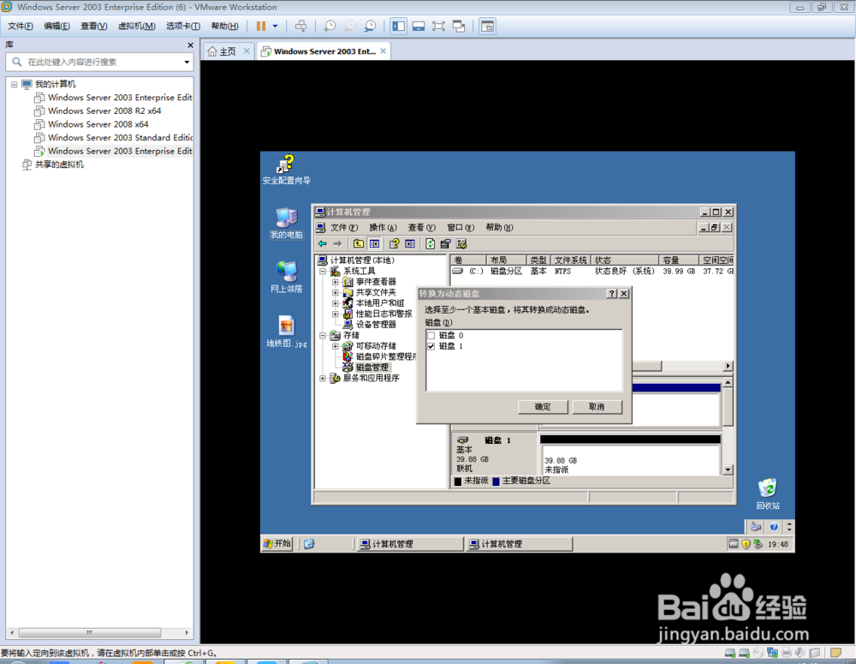856x664 pixels.
Task: Click the first 计算机管理 taskbar button
Action: click(x=409, y=544)
